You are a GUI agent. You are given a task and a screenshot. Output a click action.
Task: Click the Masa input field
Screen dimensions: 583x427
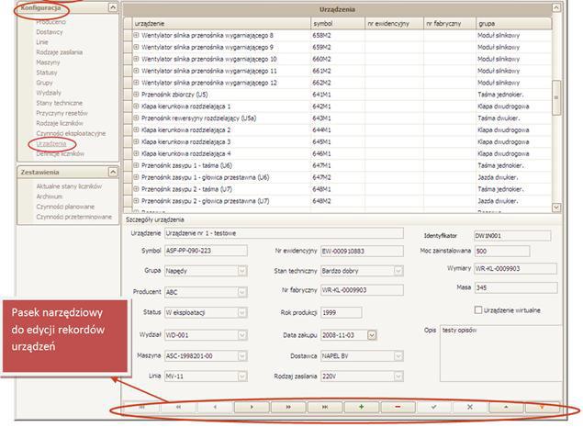point(516,287)
